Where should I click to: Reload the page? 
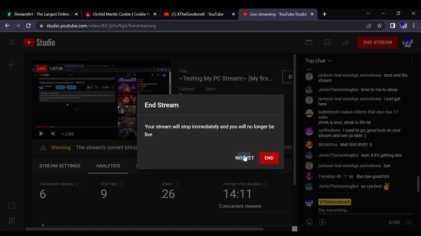point(28,26)
